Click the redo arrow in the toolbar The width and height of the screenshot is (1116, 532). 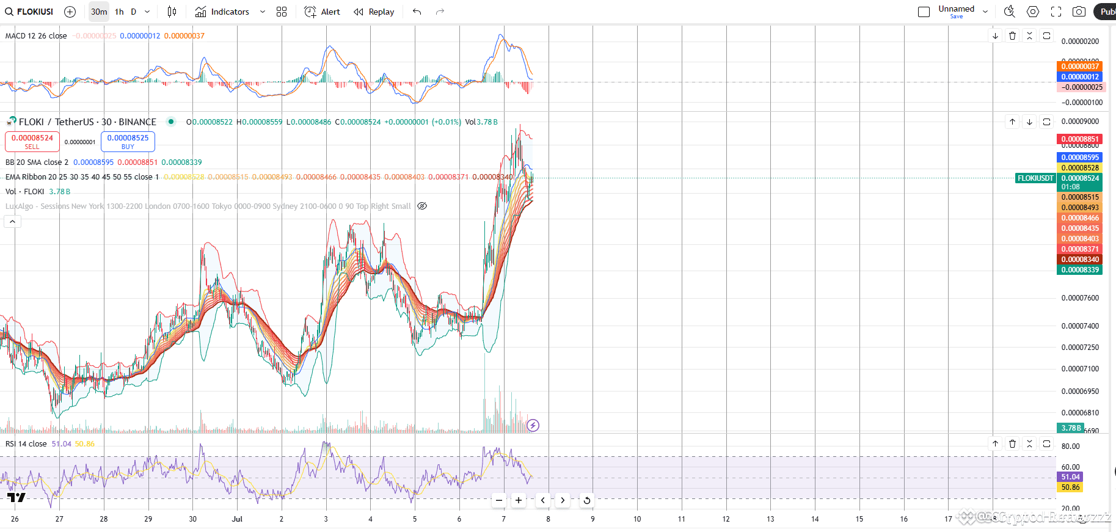tap(440, 12)
